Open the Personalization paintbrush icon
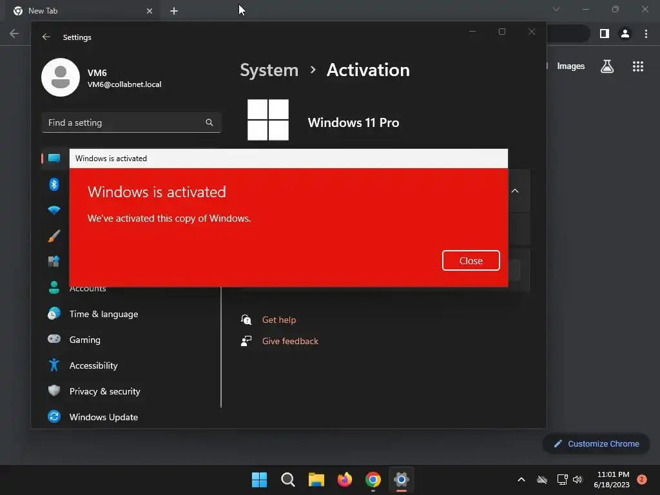This screenshot has height=495, width=660. (54, 236)
